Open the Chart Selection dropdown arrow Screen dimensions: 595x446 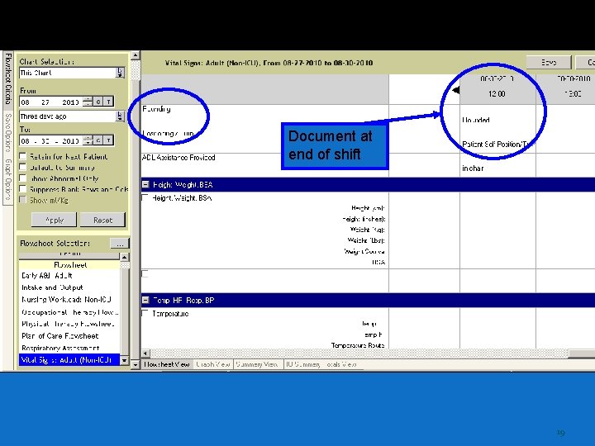(120, 73)
